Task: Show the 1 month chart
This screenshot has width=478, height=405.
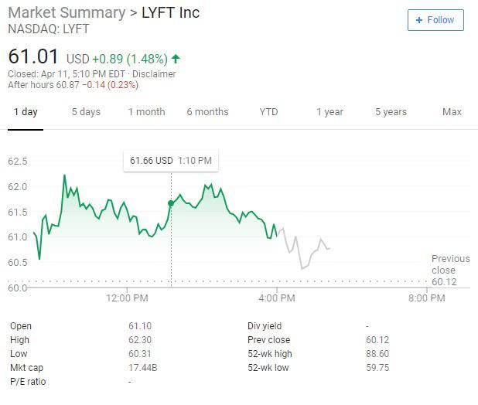Action: [x=146, y=112]
